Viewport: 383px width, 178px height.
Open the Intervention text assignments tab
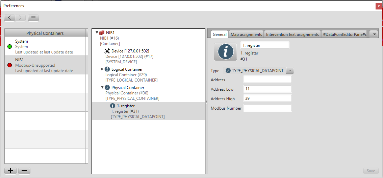(x=292, y=35)
